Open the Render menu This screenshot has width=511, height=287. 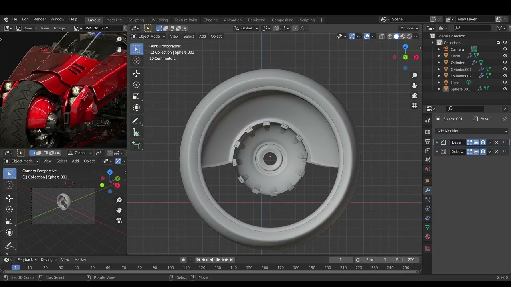click(40, 19)
